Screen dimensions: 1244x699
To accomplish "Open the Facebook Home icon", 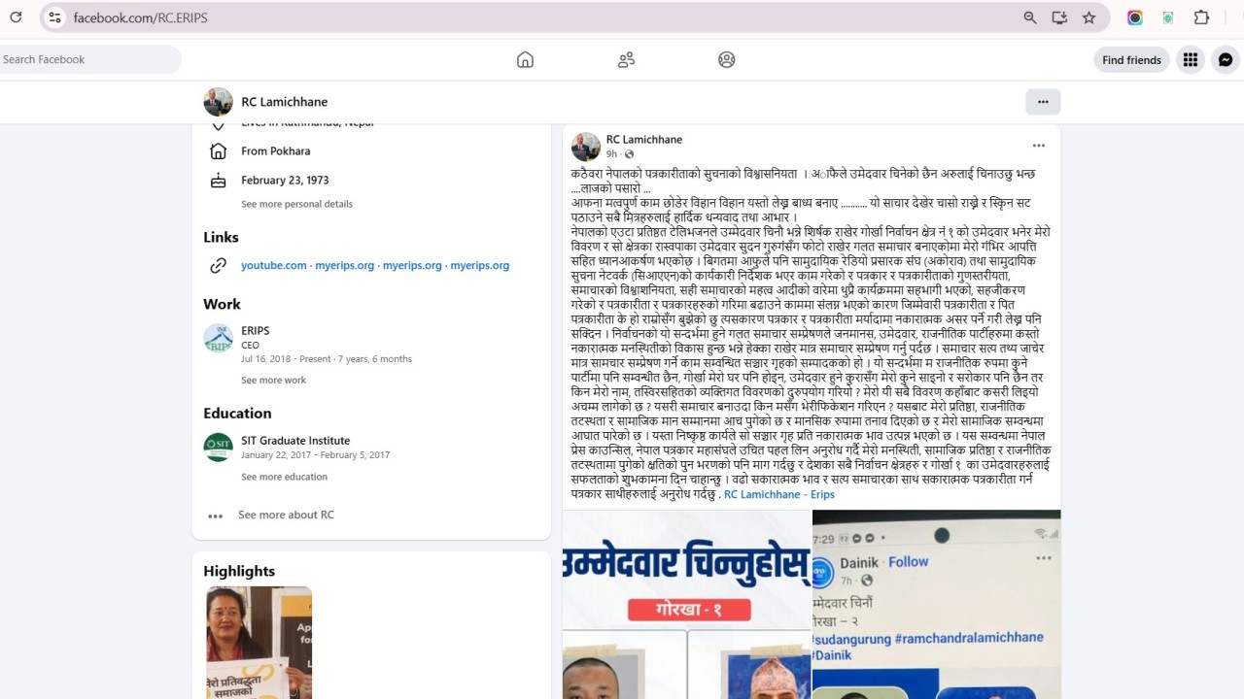I will coord(525,60).
